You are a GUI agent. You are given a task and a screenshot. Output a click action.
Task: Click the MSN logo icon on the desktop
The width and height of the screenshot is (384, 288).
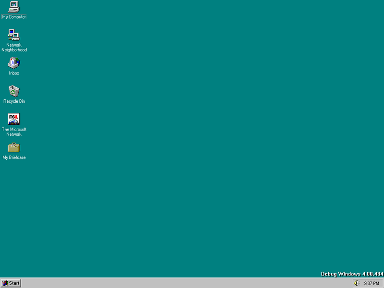tap(13, 119)
